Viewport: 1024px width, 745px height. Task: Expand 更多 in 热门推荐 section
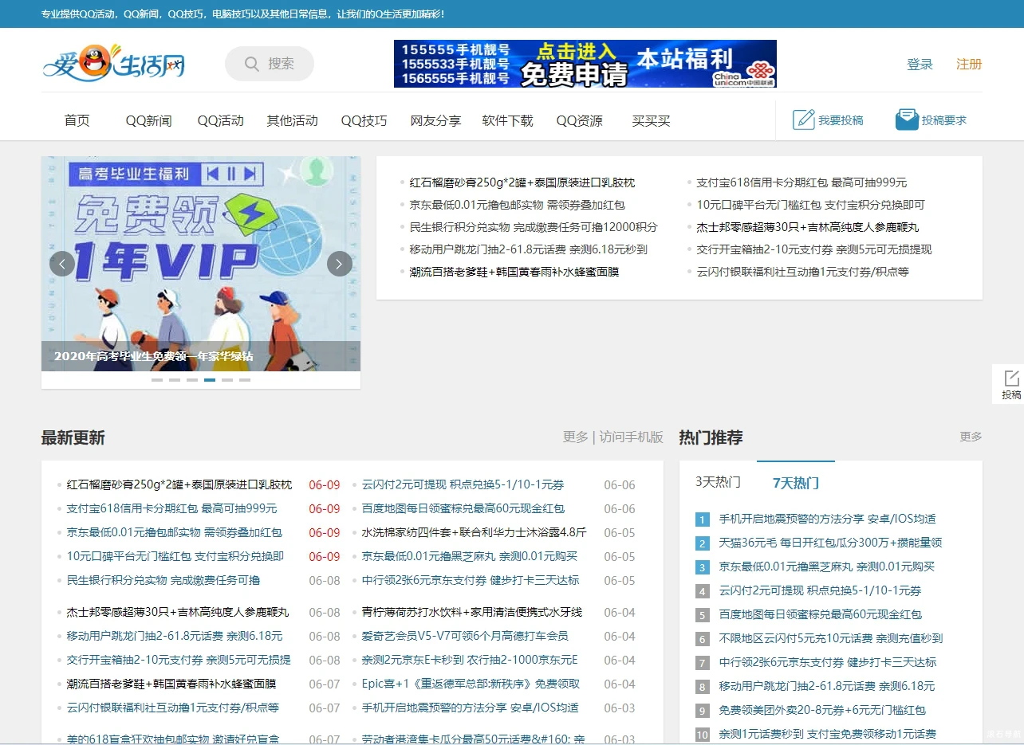pos(971,437)
